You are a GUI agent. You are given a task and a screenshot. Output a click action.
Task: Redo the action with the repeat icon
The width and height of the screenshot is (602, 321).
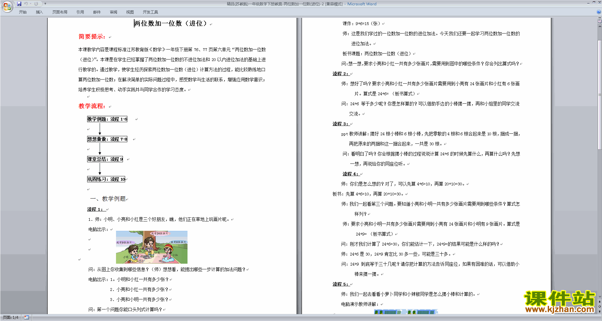click(x=36, y=4)
